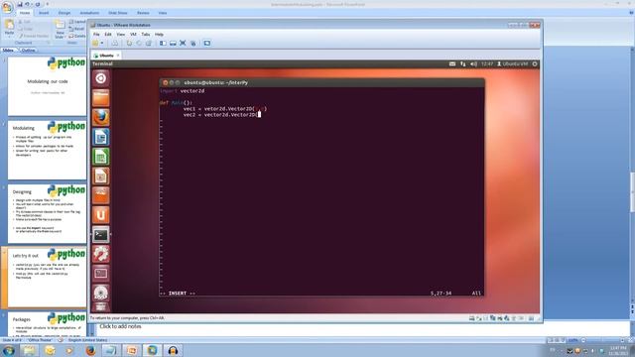This screenshot has height=357, width=635.
Task: Open the VMware Tabs menu
Action: 146,35
